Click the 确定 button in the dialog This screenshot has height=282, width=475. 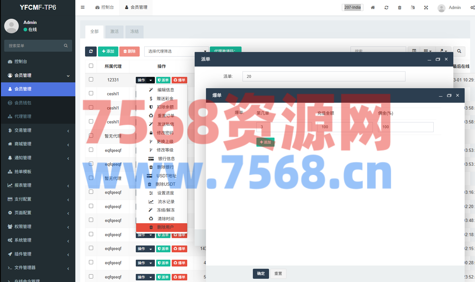261,274
